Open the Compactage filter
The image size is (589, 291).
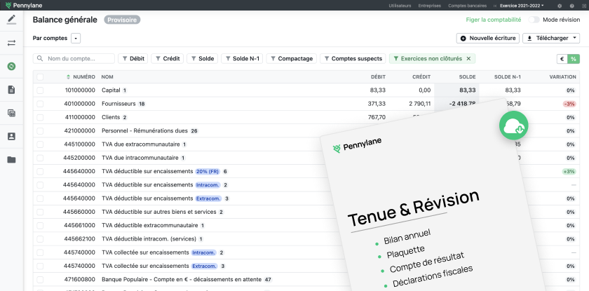point(292,59)
